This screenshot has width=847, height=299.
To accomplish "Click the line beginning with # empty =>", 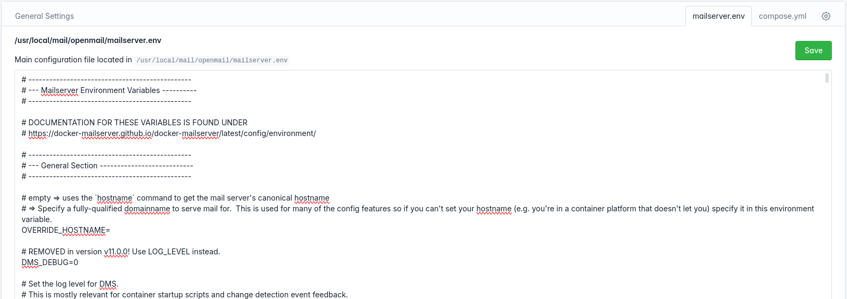I will [176, 198].
